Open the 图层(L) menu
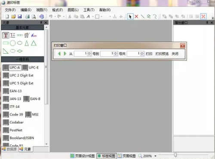The width and height of the screenshot is (215, 159). pyautogui.click(x=73, y=10)
